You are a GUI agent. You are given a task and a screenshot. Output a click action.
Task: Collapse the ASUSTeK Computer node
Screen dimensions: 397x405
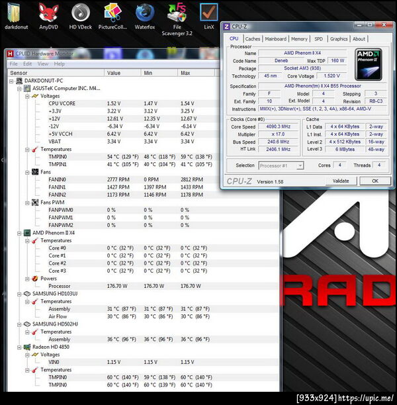19,89
